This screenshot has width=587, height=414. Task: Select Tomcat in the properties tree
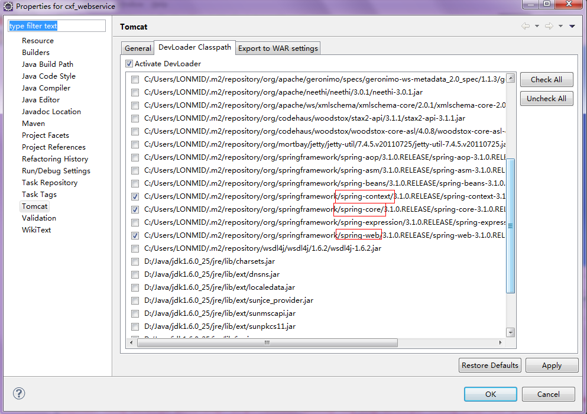34,206
